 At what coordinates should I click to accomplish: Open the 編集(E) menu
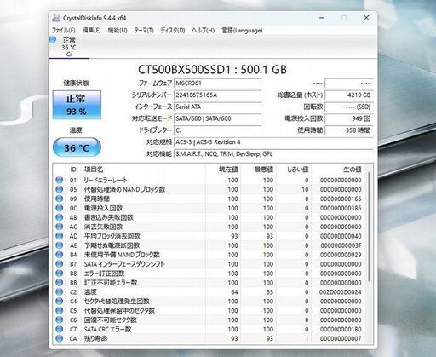click(x=91, y=31)
